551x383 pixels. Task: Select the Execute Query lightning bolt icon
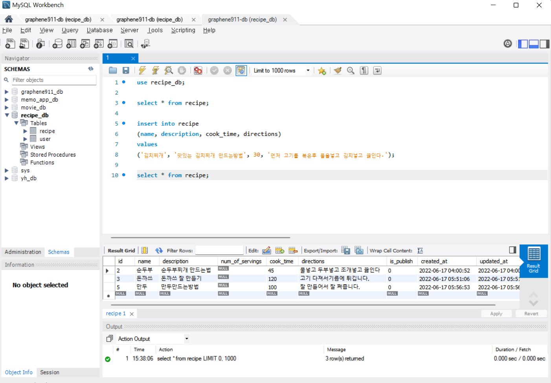[142, 70]
